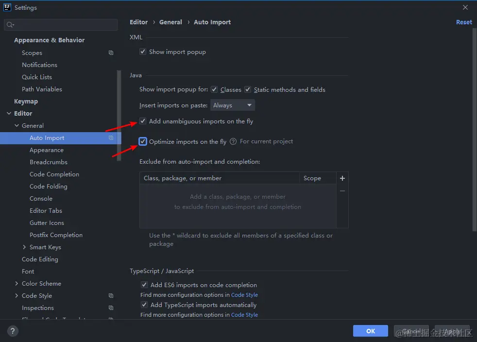The image size is (477, 342).
Task: Expand the Color Scheme node
Action: [17, 284]
